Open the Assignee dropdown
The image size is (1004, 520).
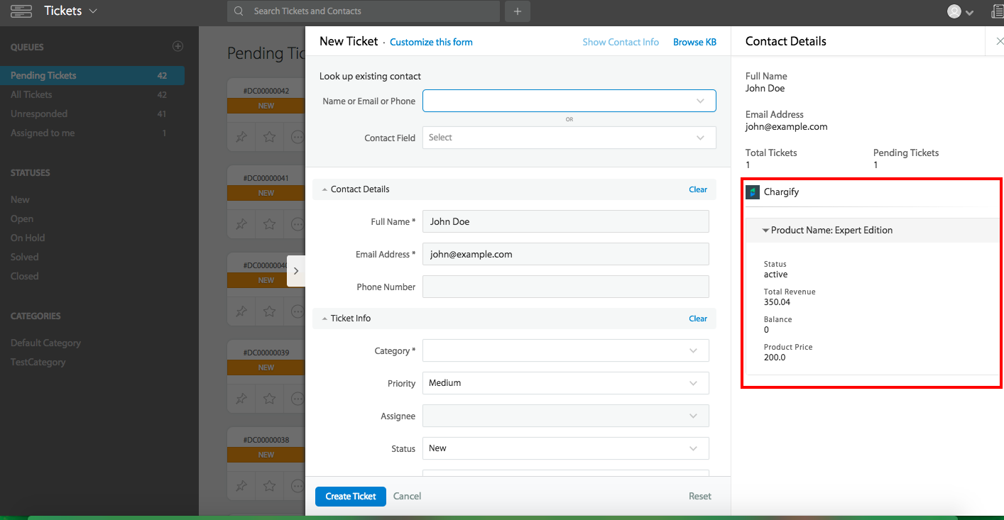coord(566,416)
